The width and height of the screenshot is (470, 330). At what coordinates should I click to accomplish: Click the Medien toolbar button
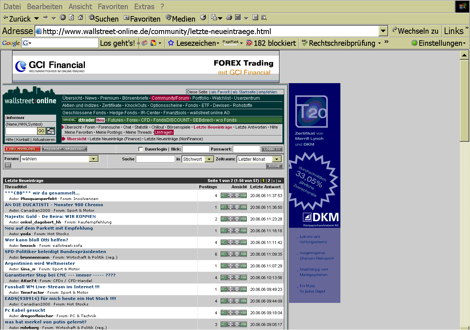(x=180, y=18)
